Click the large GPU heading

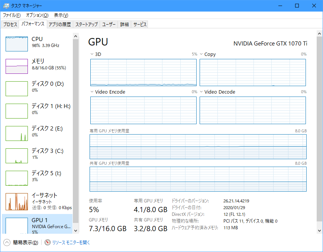pos(98,42)
